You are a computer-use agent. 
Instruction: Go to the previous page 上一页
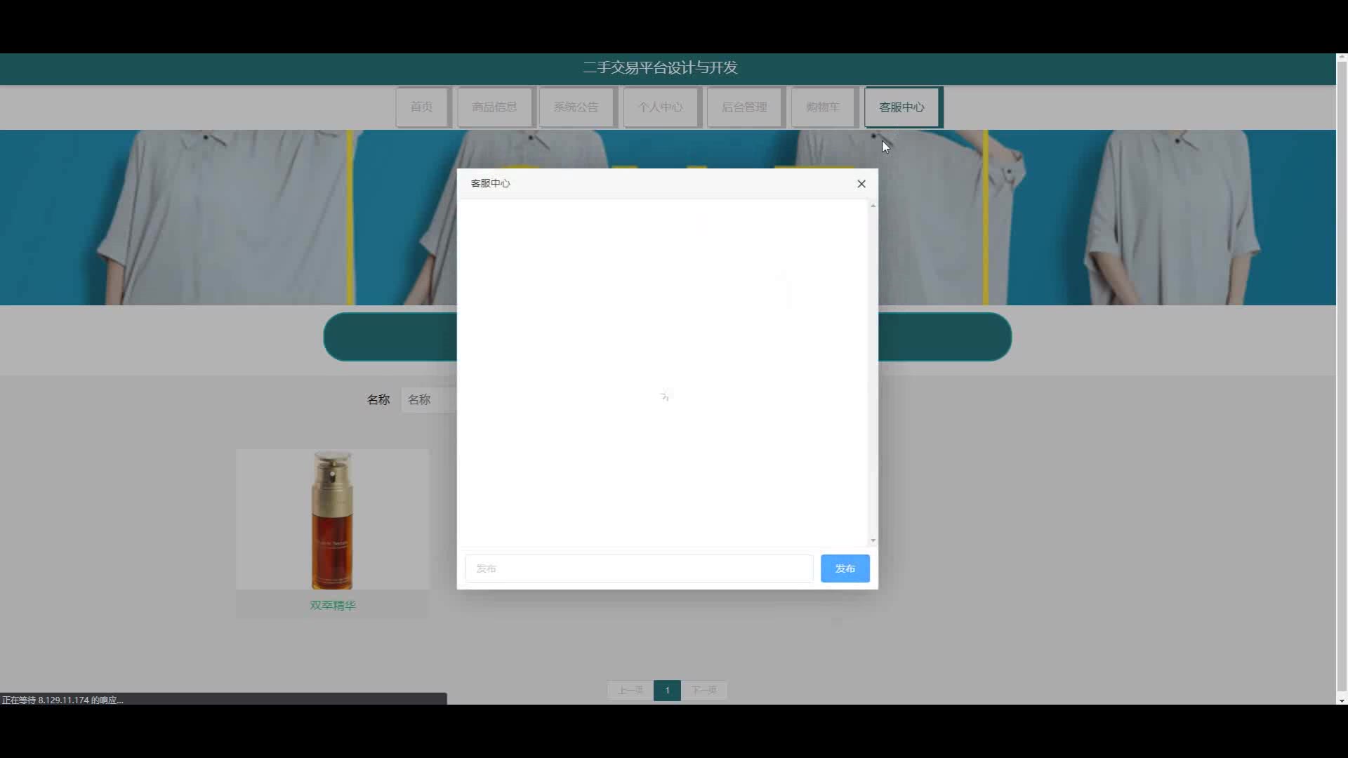tap(630, 691)
